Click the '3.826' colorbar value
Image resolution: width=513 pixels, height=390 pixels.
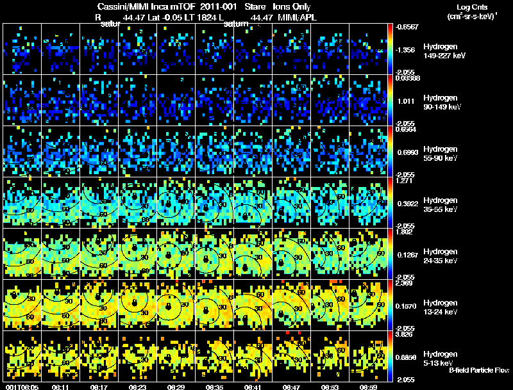click(404, 334)
